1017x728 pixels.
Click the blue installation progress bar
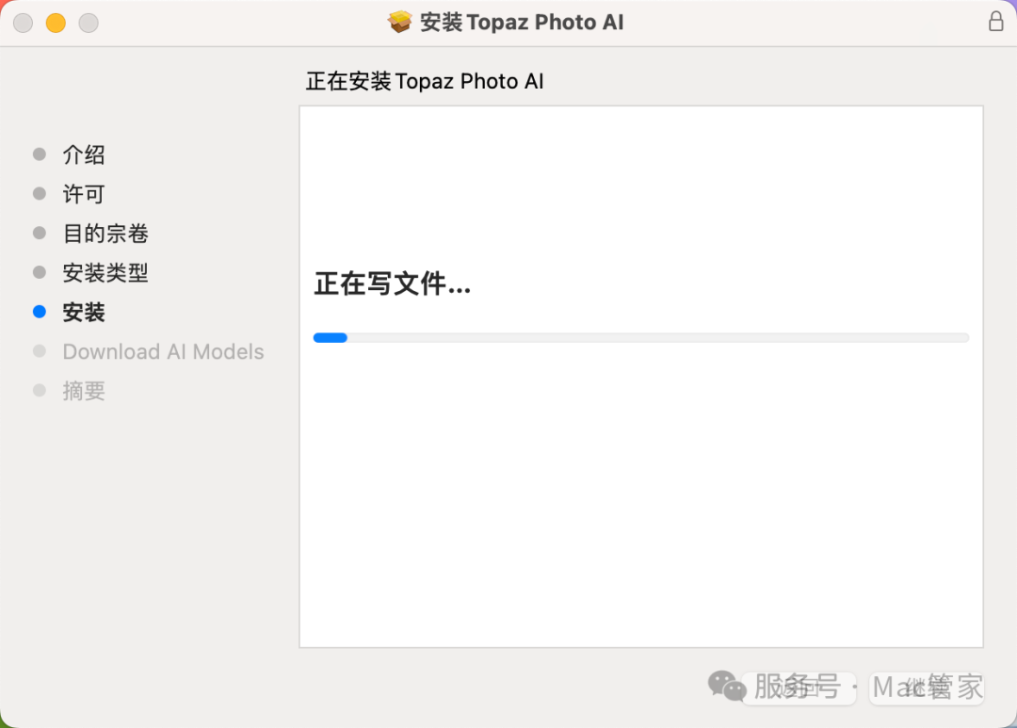(x=640, y=337)
